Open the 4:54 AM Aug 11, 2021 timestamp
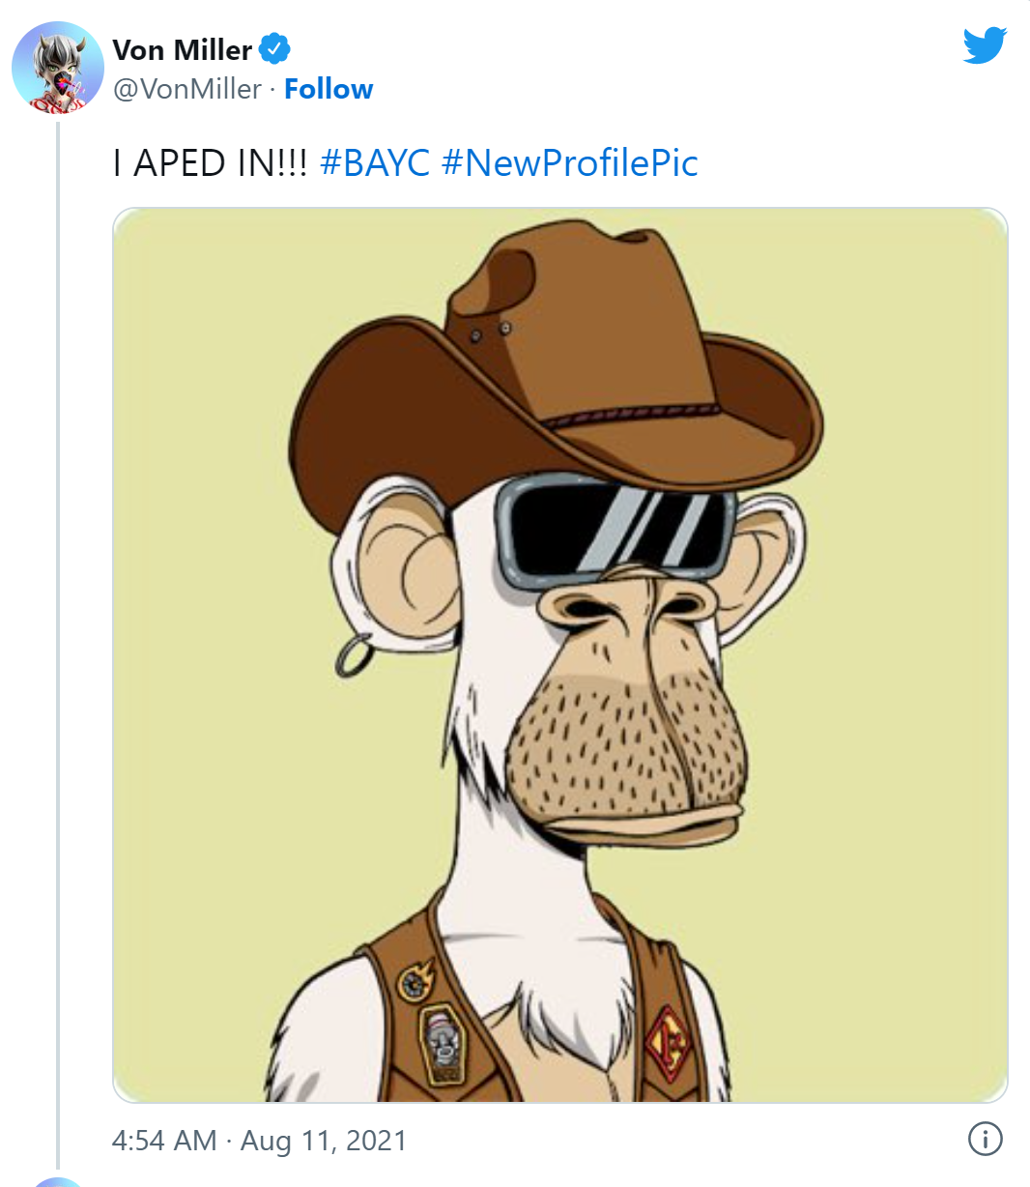1030x1187 pixels. tap(259, 1141)
